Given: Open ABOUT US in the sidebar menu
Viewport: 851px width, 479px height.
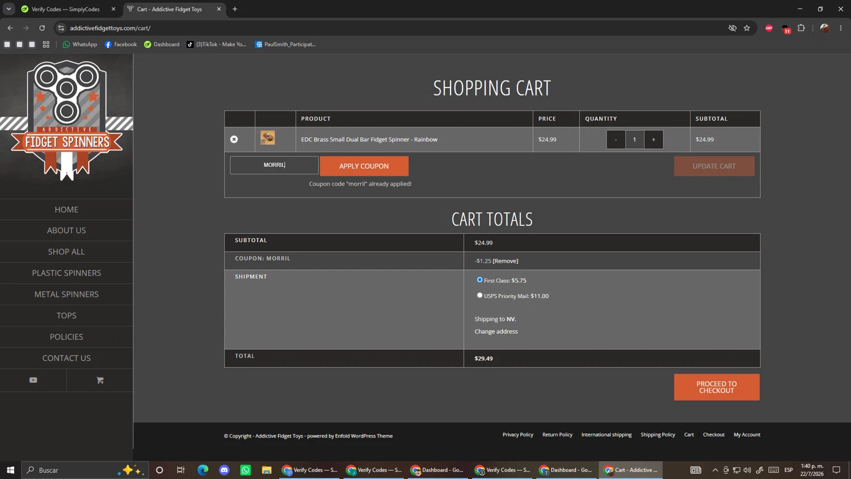Looking at the screenshot, I should tap(66, 230).
